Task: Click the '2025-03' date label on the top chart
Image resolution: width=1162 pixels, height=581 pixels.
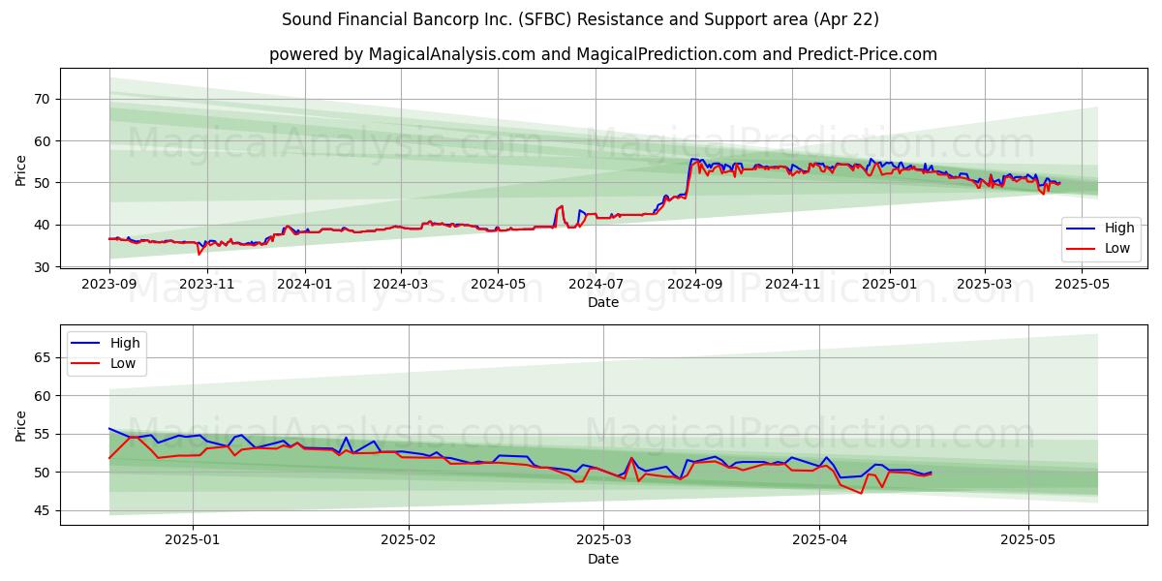Action: (984, 284)
